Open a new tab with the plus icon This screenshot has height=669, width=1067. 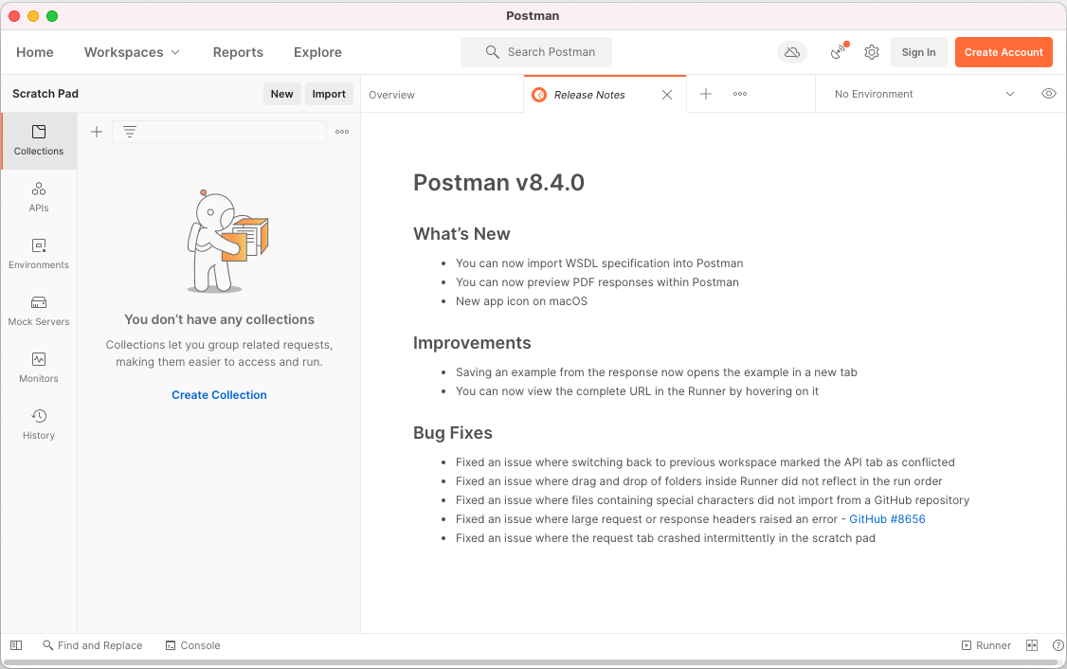pyautogui.click(x=706, y=94)
